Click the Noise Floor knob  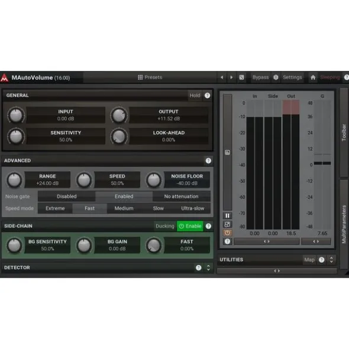[x=154, y=180]
